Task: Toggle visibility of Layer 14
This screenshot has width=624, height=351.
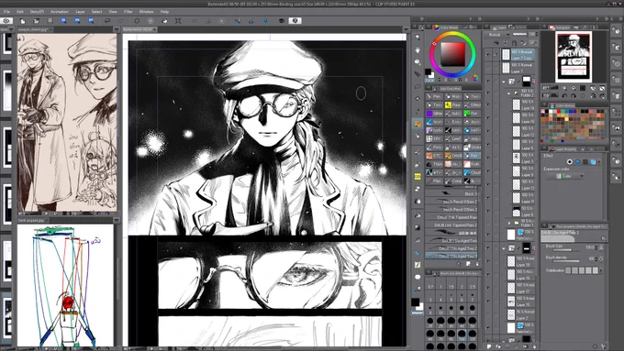Action: pos(488,104)
